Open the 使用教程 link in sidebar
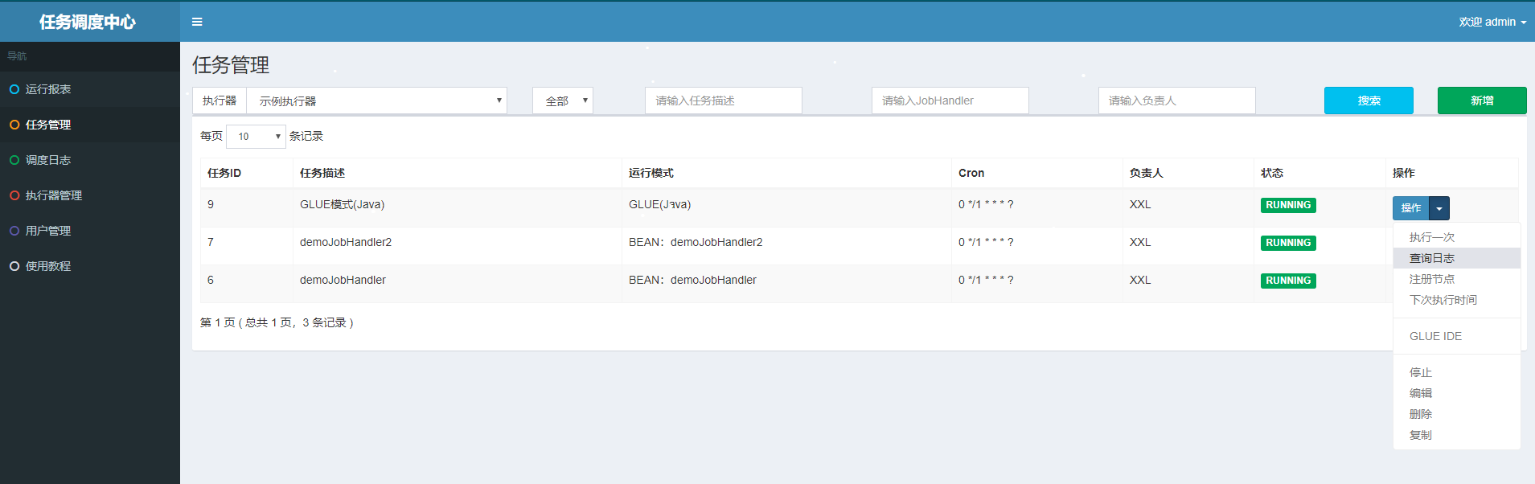 click(x=90, y=266)
